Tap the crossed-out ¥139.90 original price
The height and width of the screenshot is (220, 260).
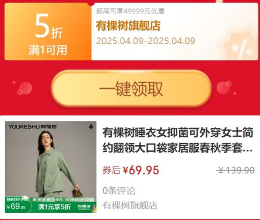pos(236,170)
